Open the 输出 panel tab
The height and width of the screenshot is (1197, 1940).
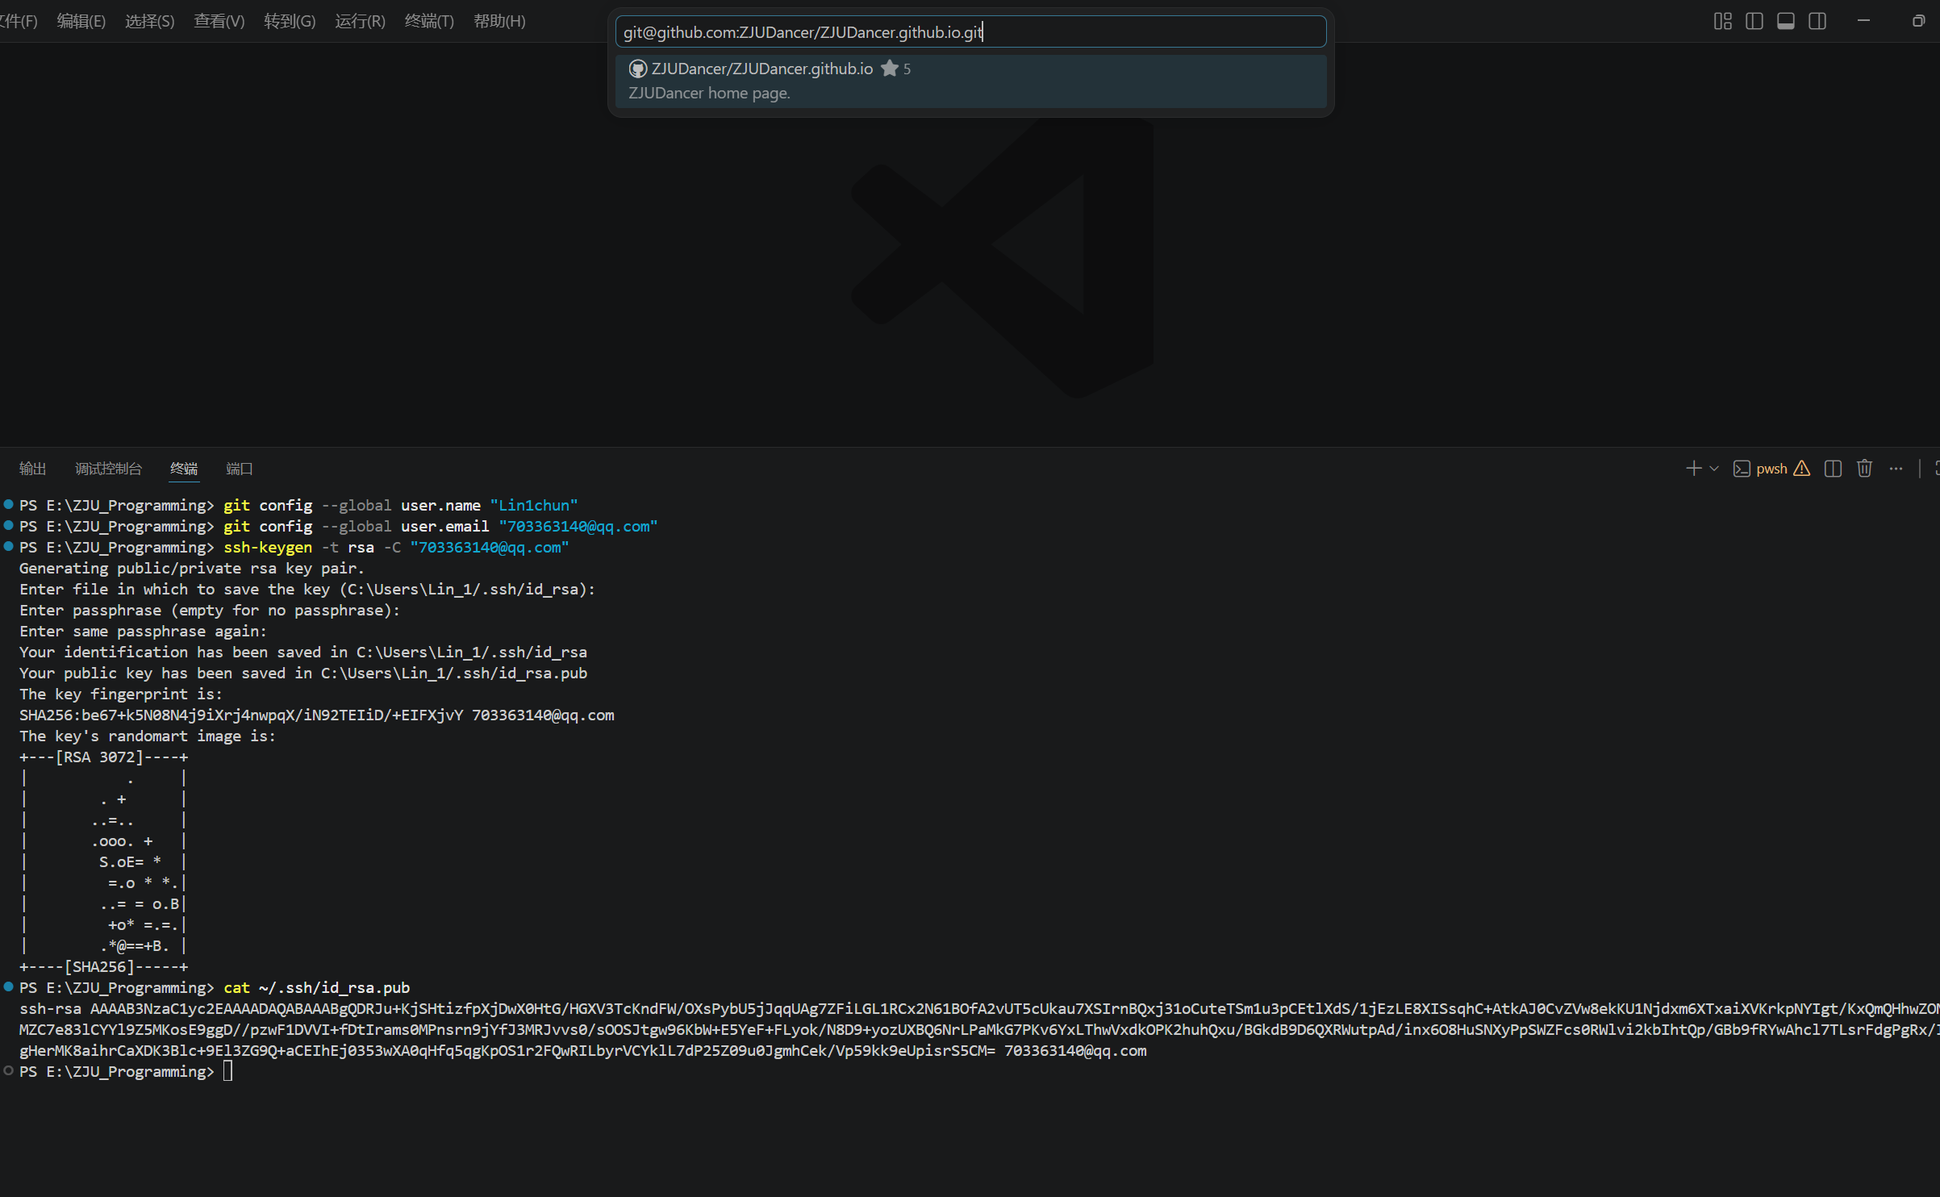click(x=32, y=469)
